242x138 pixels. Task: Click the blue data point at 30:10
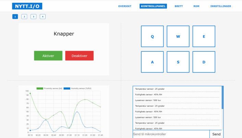pos(30,130)
